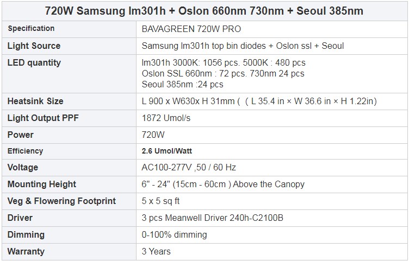Click the Seoul 385nm 24 pcs line
Viewport: 409px width, 261px height.
(x=182, y=84)
